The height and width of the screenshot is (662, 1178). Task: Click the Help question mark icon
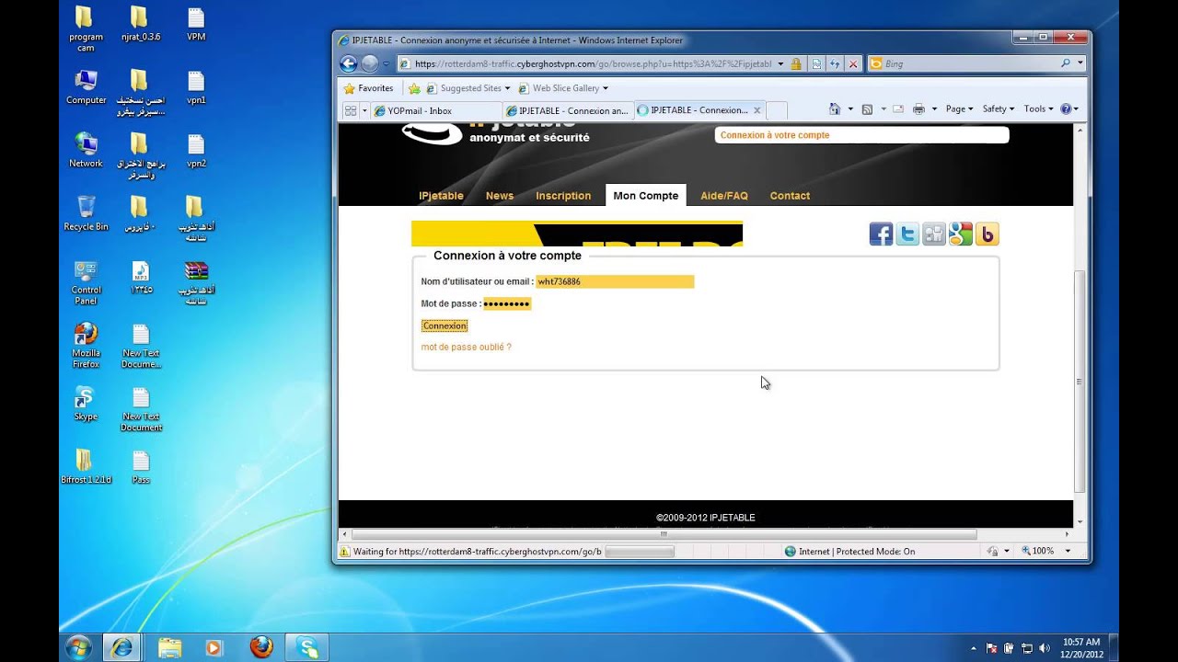(x=1066, y=108)
